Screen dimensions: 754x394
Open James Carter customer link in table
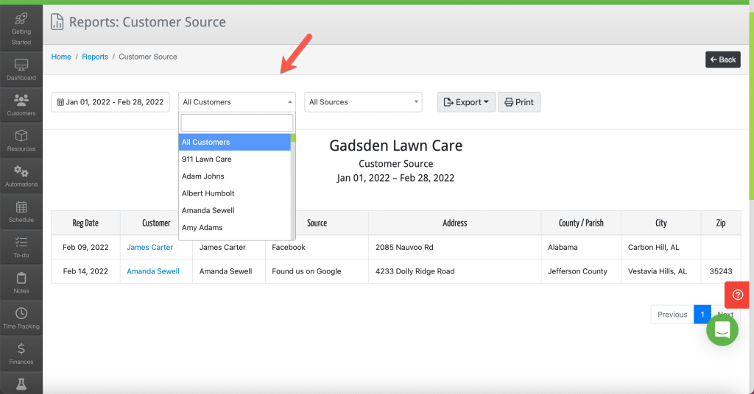coord(149,247)
